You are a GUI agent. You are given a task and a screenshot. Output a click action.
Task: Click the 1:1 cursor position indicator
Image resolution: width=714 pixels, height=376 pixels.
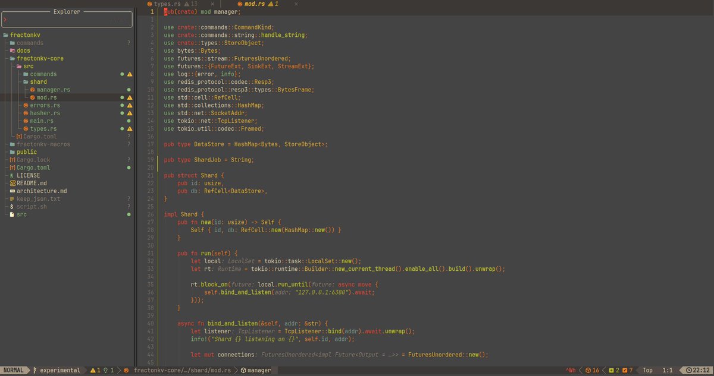click(x=668, y=370)
